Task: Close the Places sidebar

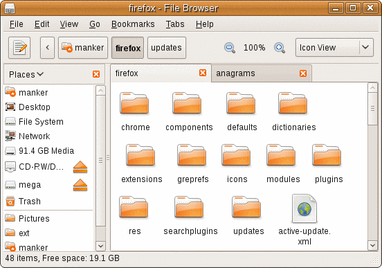Action: coord(96,74)
